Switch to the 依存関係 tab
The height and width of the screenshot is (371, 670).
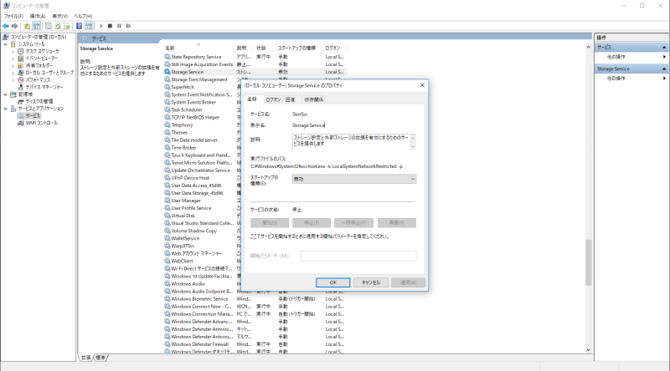point(313,99)
